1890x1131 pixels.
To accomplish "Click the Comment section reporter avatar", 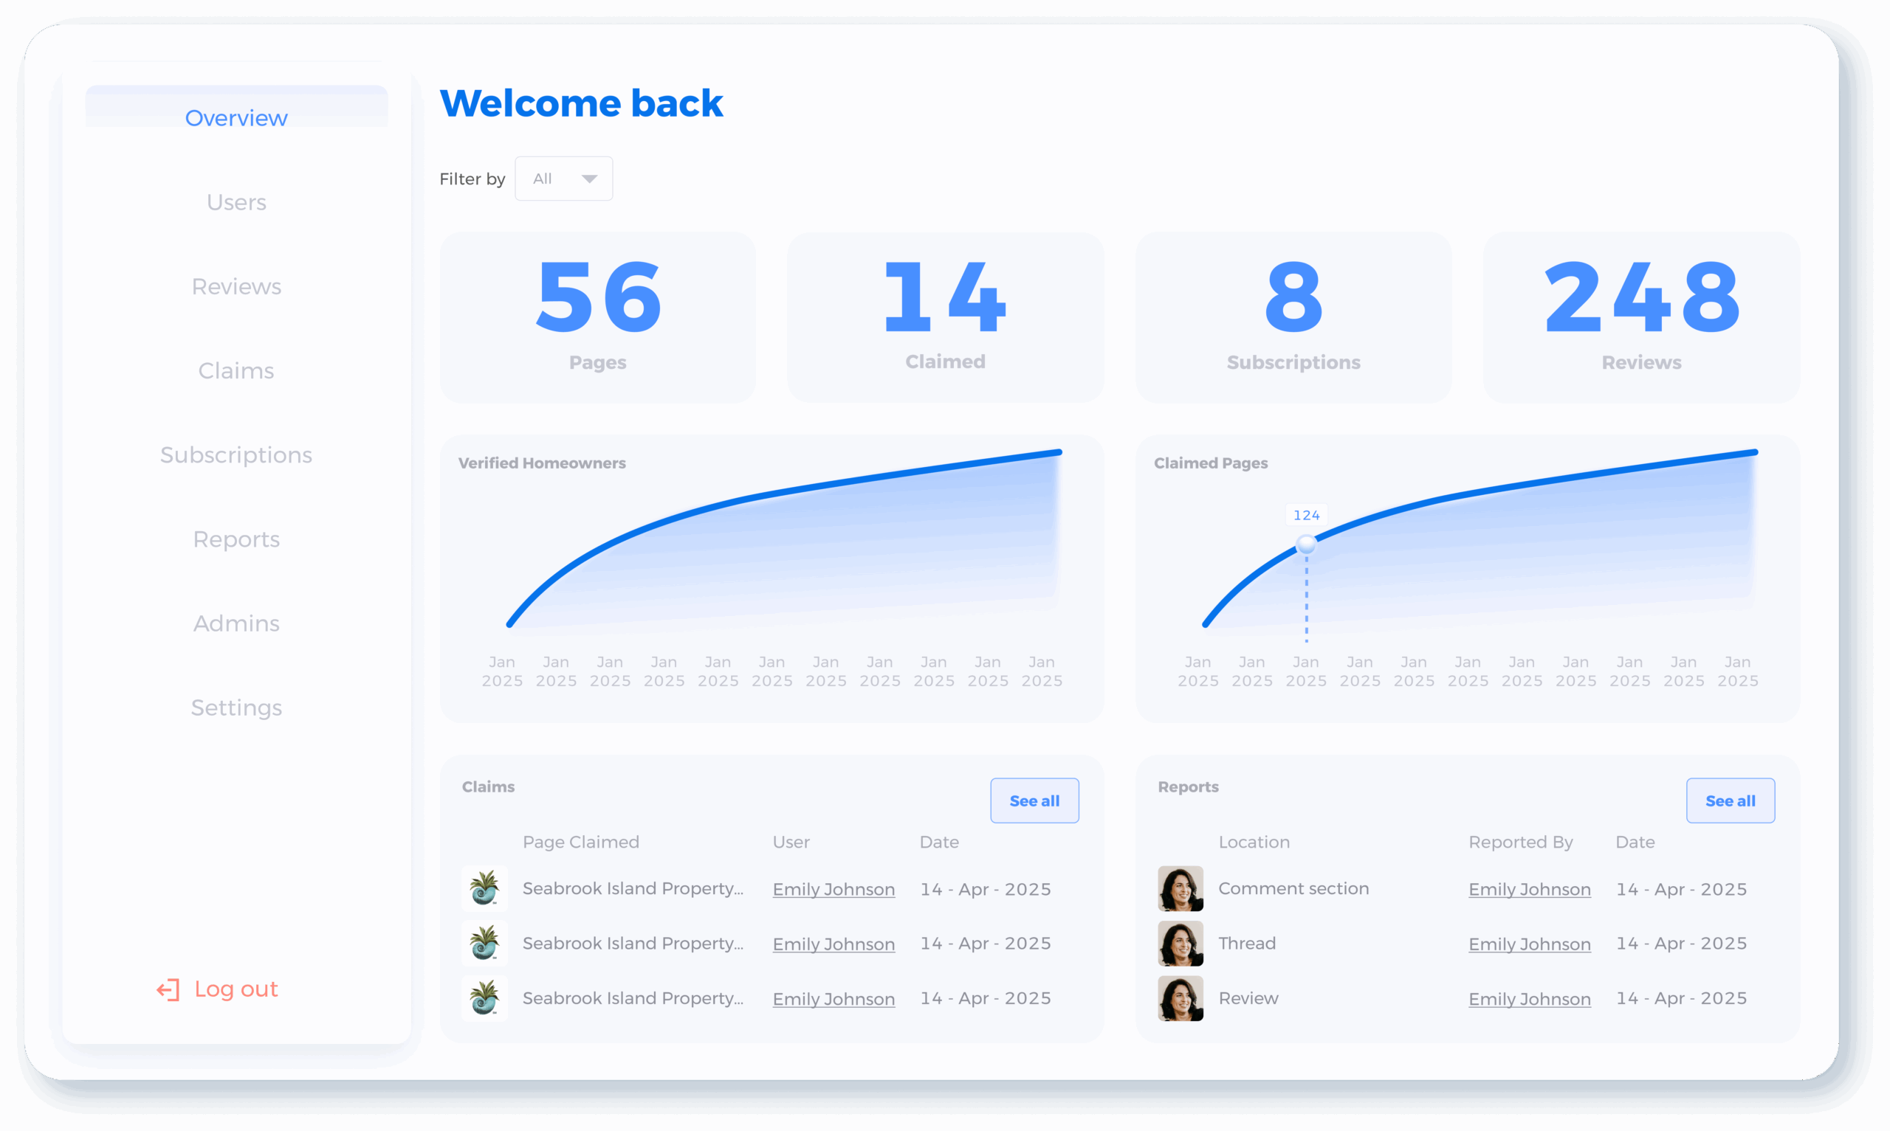I will tap(1181, 888).
